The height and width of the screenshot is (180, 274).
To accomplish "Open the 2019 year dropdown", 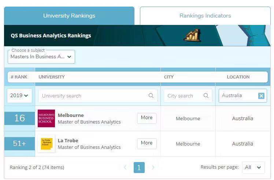I will pos(19,95).
